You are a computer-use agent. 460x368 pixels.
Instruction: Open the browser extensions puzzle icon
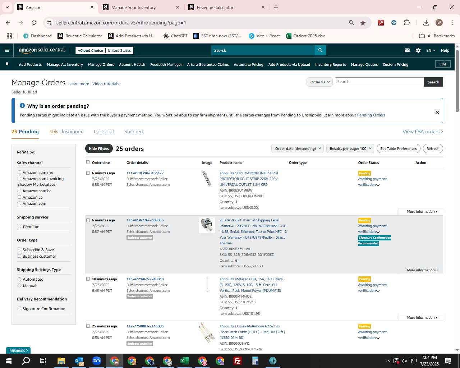point(407,23)
